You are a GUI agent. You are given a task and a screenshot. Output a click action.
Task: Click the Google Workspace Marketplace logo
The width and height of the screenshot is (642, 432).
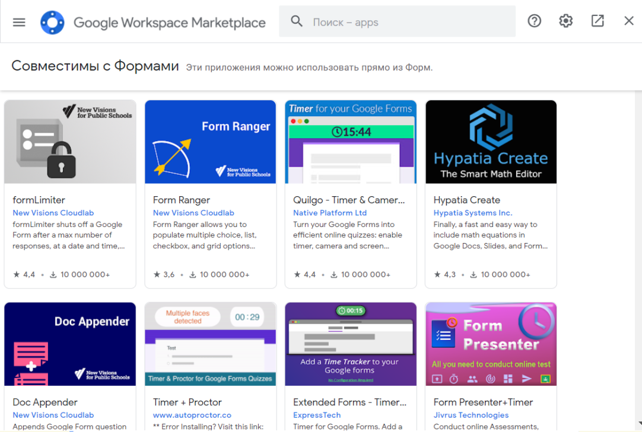coord(52,22)
